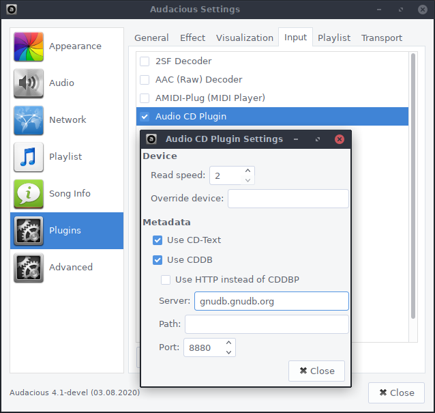Increase the Read speed with up arrow
Screen dimensions: 435x413
tap(247, 171)
